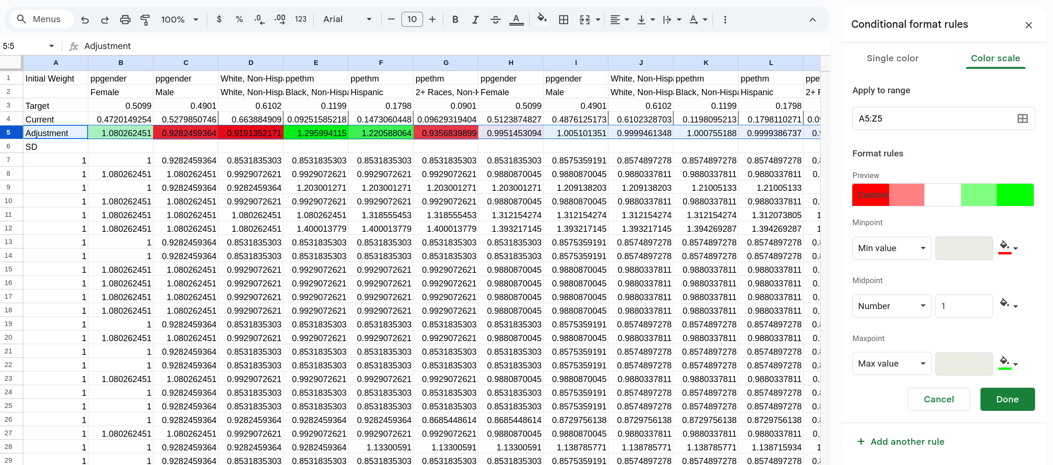Toggle bold formatting
The height and width of the screenshot is (465, 1053).
coord(455,19)
